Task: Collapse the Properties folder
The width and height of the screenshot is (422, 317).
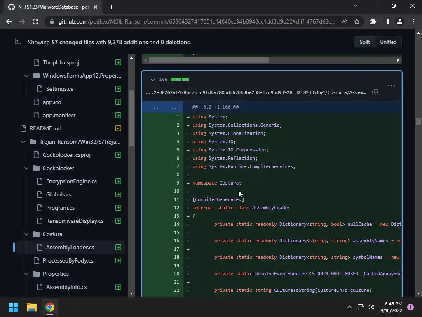Action: click(26, 274)
